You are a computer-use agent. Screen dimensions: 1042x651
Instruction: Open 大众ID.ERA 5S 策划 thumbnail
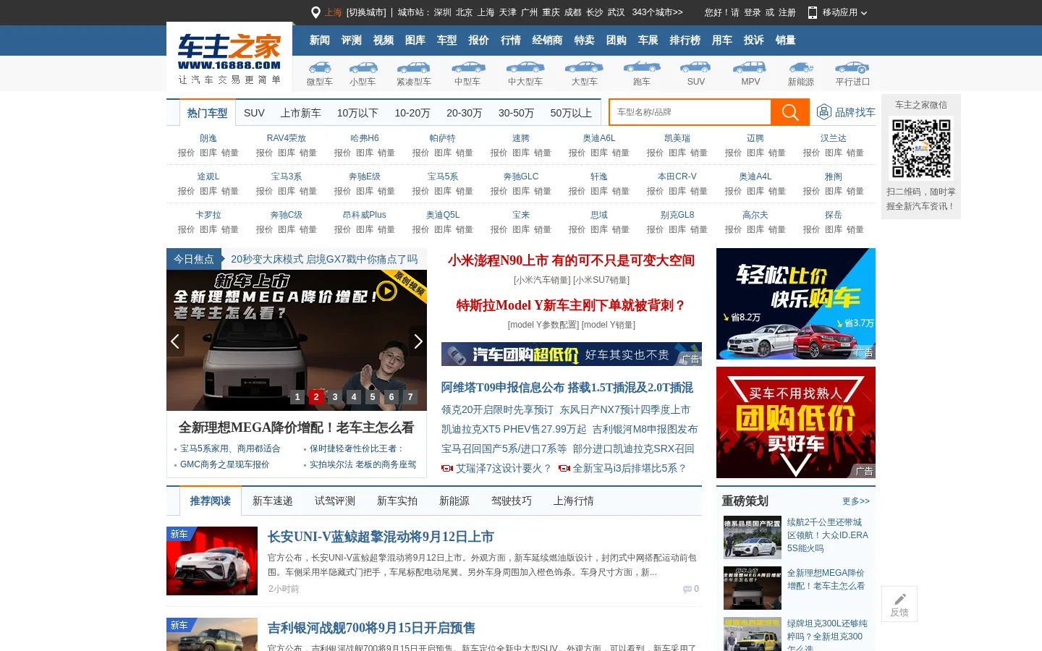point(753,537)
